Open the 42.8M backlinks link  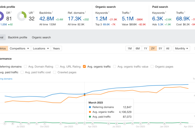tap(46, 19)
